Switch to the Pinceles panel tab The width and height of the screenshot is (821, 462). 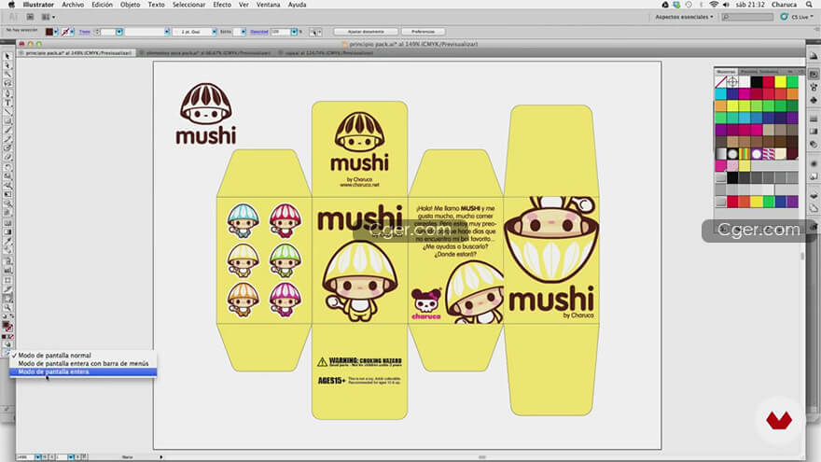749,71
